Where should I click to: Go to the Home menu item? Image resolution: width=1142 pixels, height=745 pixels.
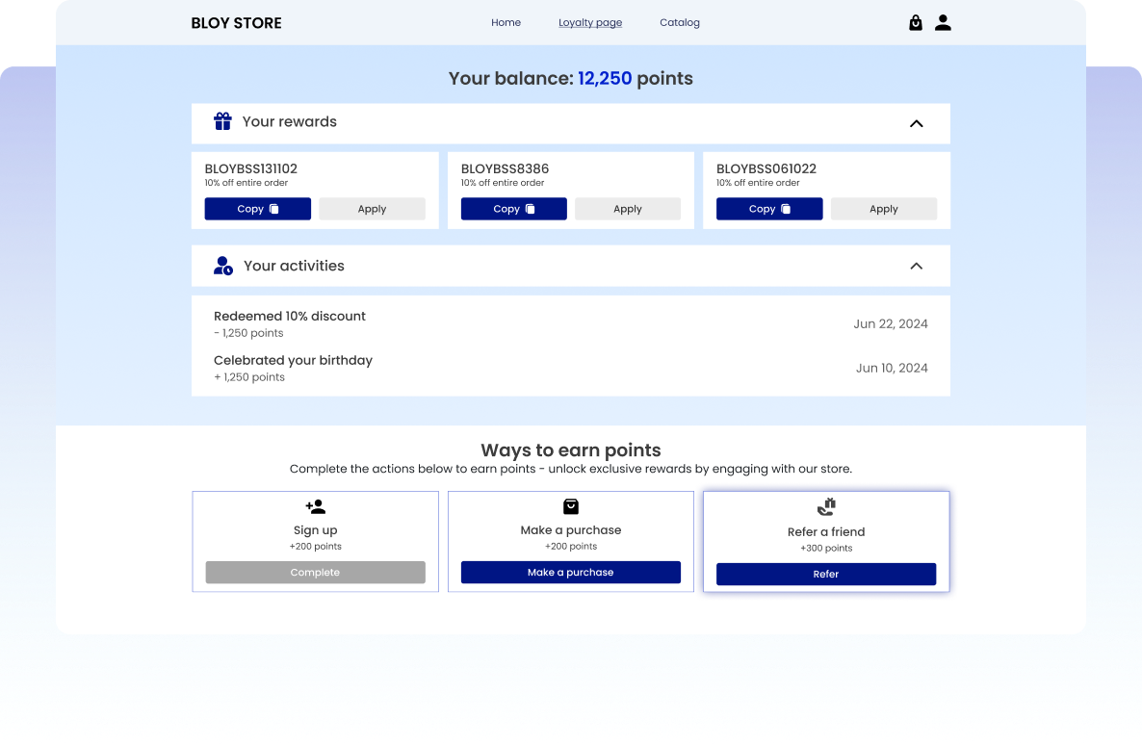click(x=506, y=23)
